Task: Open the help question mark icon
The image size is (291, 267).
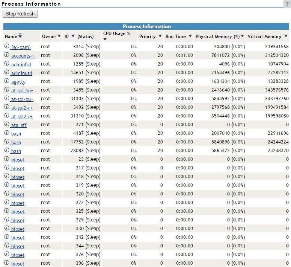Action: pyautogui.click(x=287, y=3)
